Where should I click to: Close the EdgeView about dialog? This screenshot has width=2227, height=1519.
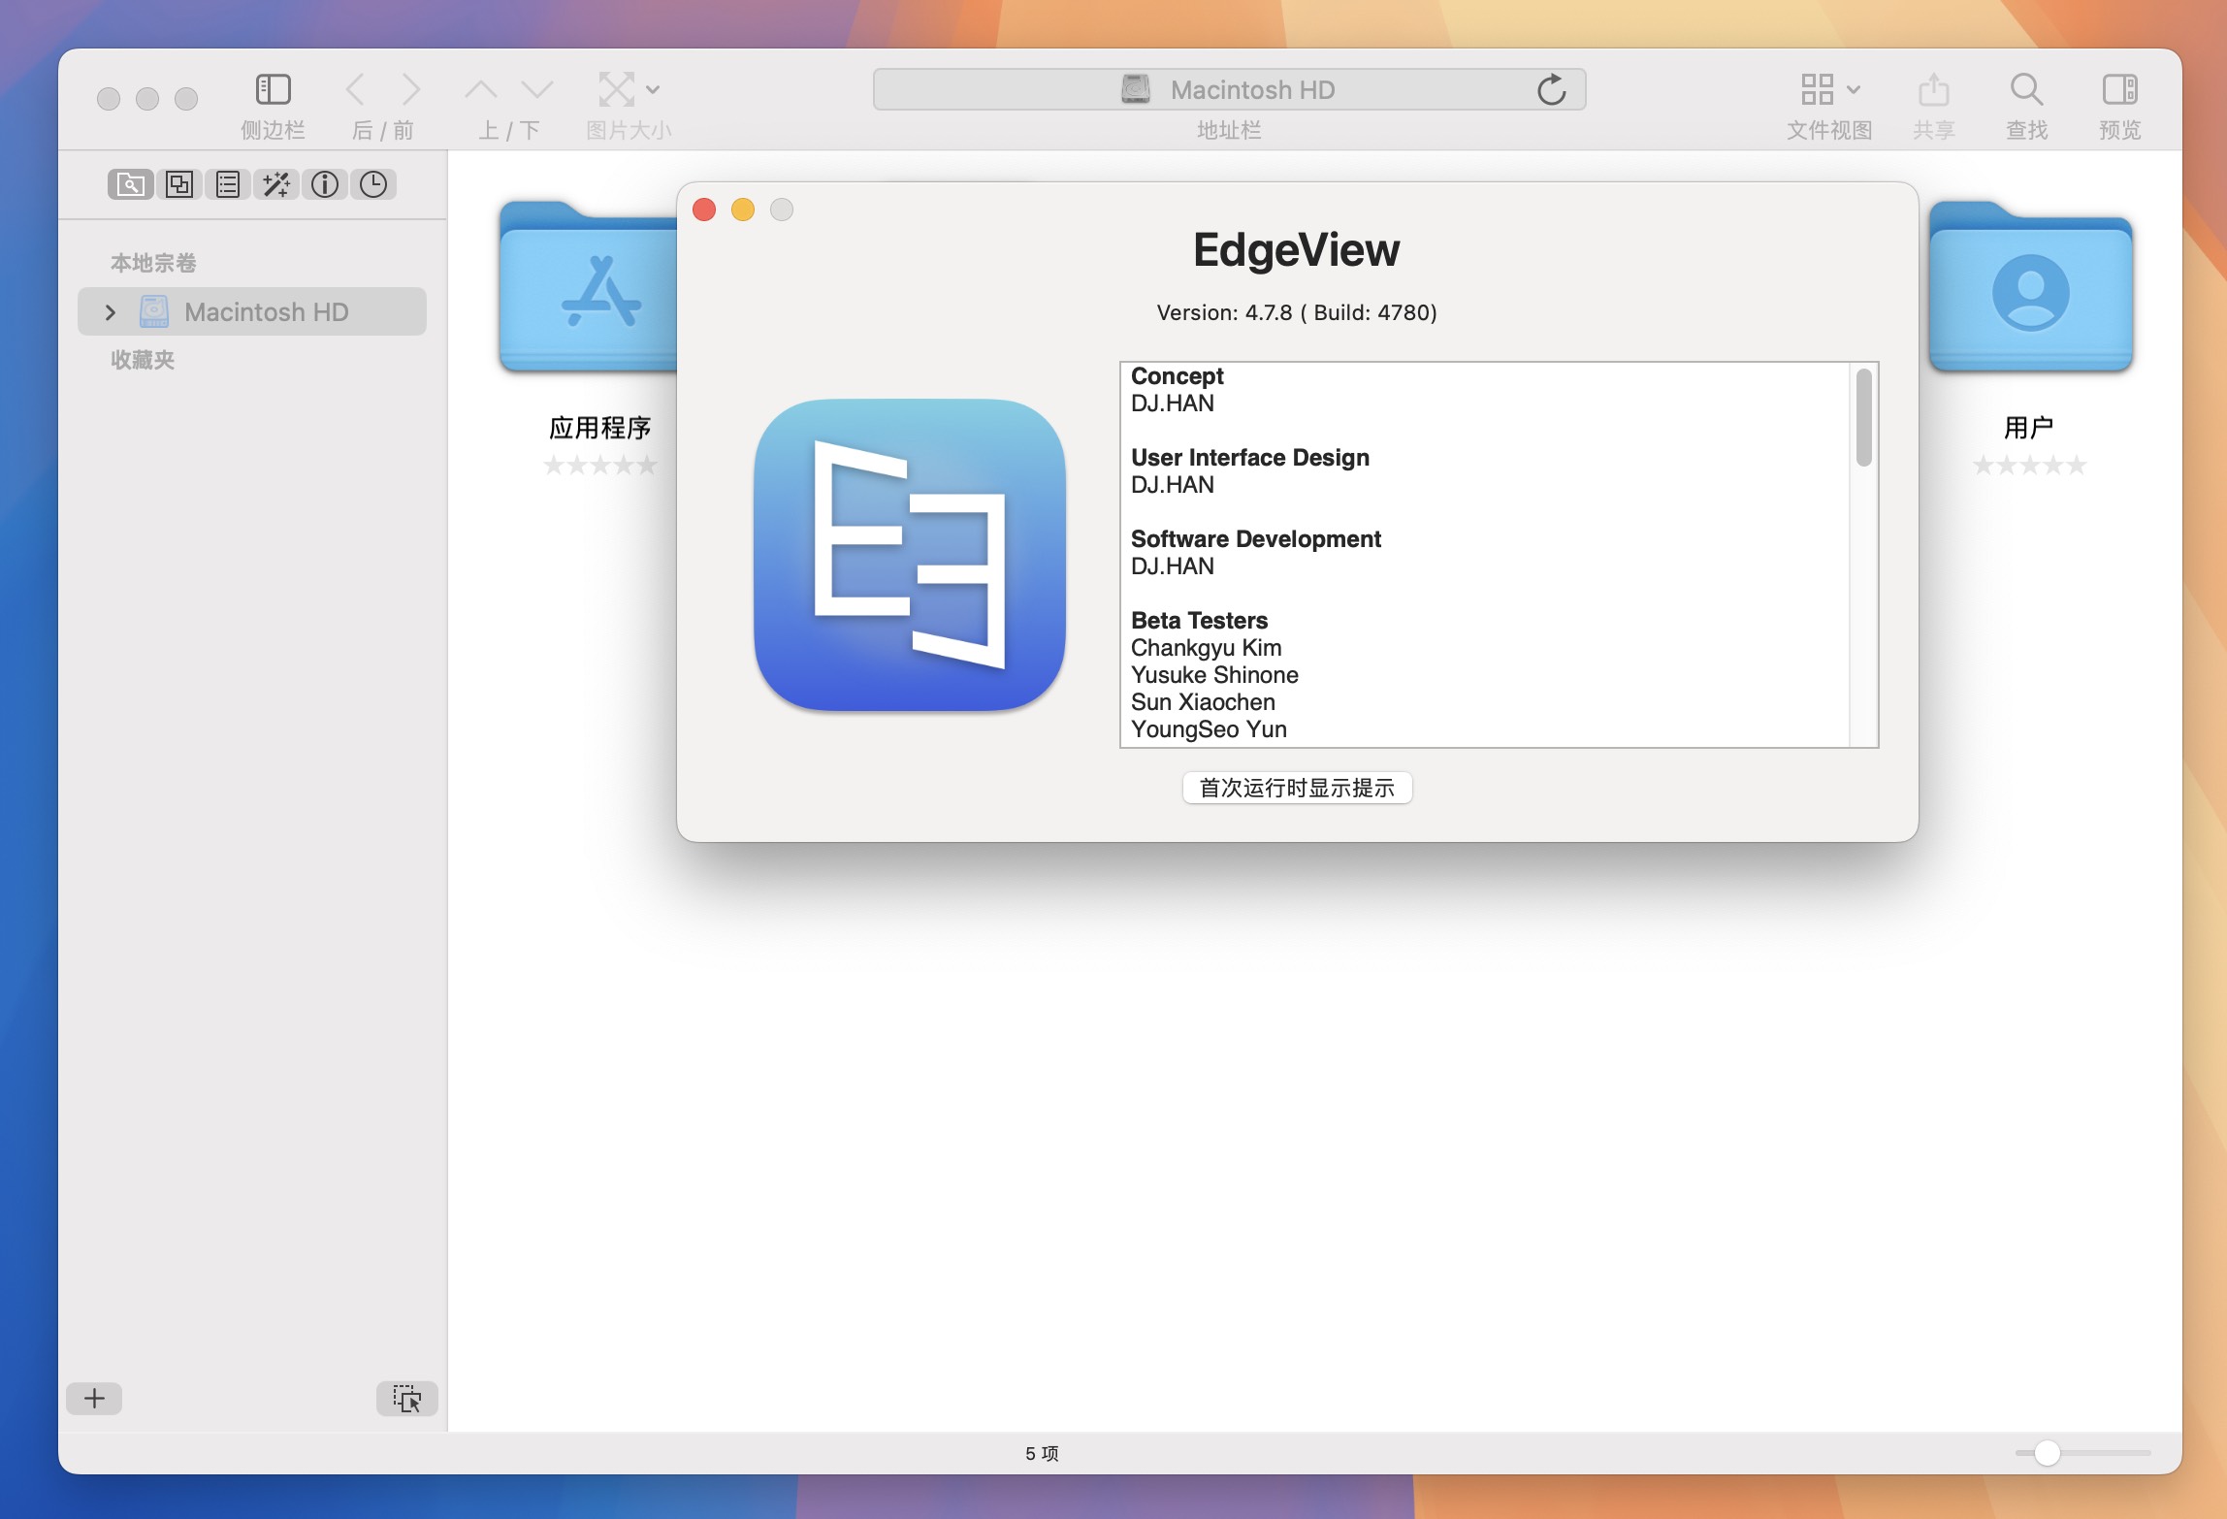[704, 210]
